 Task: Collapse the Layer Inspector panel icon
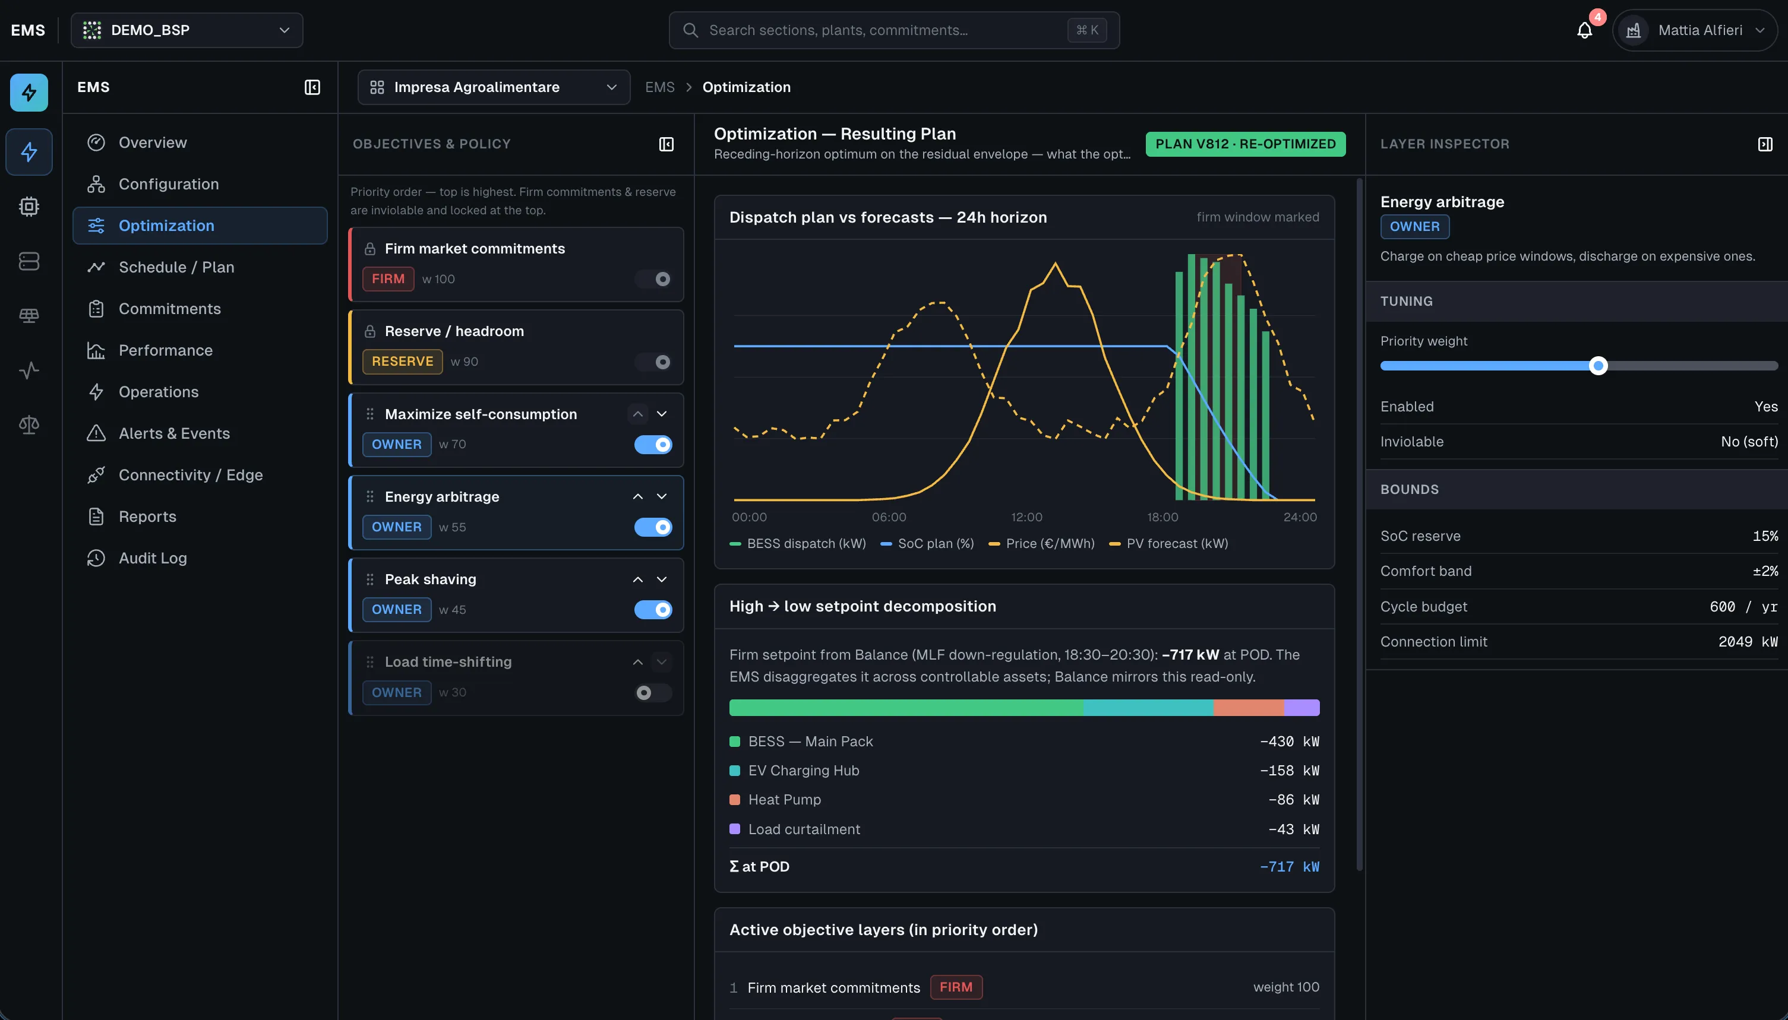(1765, 144)
